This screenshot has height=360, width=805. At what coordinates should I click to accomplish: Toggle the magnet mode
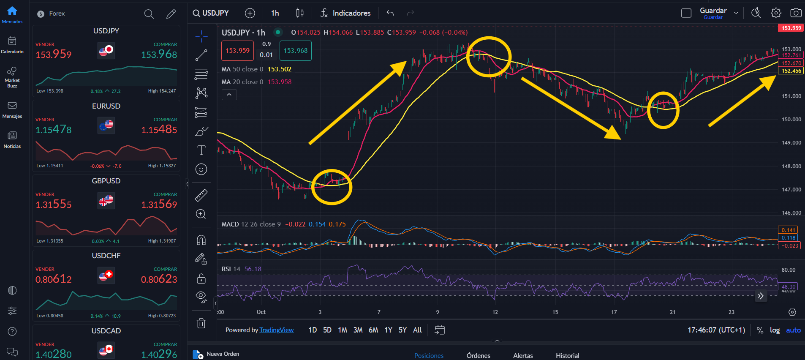pyautogui.click(x=201, y=240)
